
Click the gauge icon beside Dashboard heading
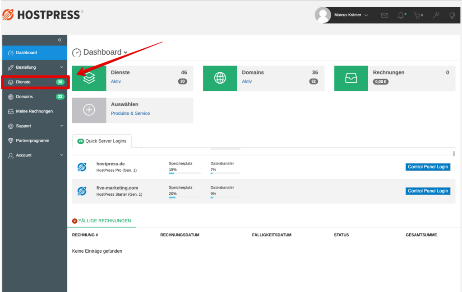click(77, 52)
